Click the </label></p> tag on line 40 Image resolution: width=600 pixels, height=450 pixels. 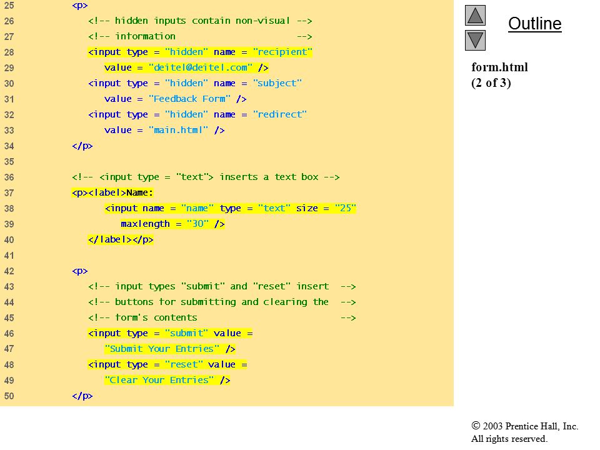click(x=121, y=239)
